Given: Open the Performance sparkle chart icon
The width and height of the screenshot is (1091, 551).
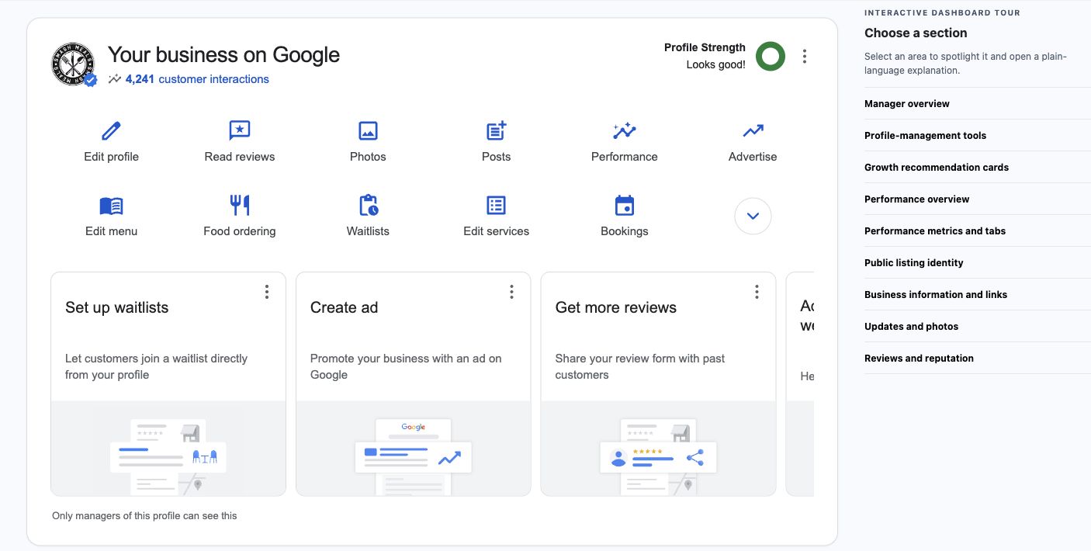Looking at the screenshot, I should [x=625, y=130].
